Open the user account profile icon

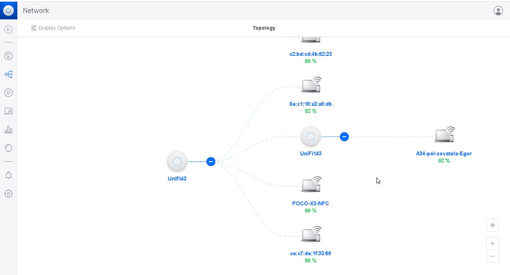(498, 11)
